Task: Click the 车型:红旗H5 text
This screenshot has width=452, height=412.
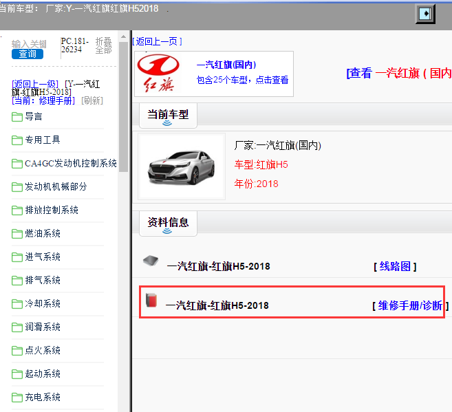Action: click(x=261, y=164)
